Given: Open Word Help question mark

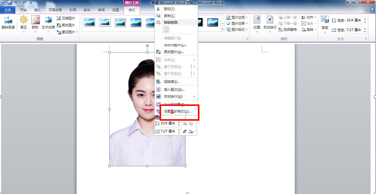Looking at the screenshot, I should pyautogui.click(x=372, y=10).
